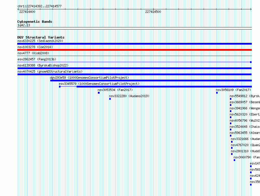Open the nsv5620320 variant label
This screenshot has height=196, width=260.
(245, 114)
